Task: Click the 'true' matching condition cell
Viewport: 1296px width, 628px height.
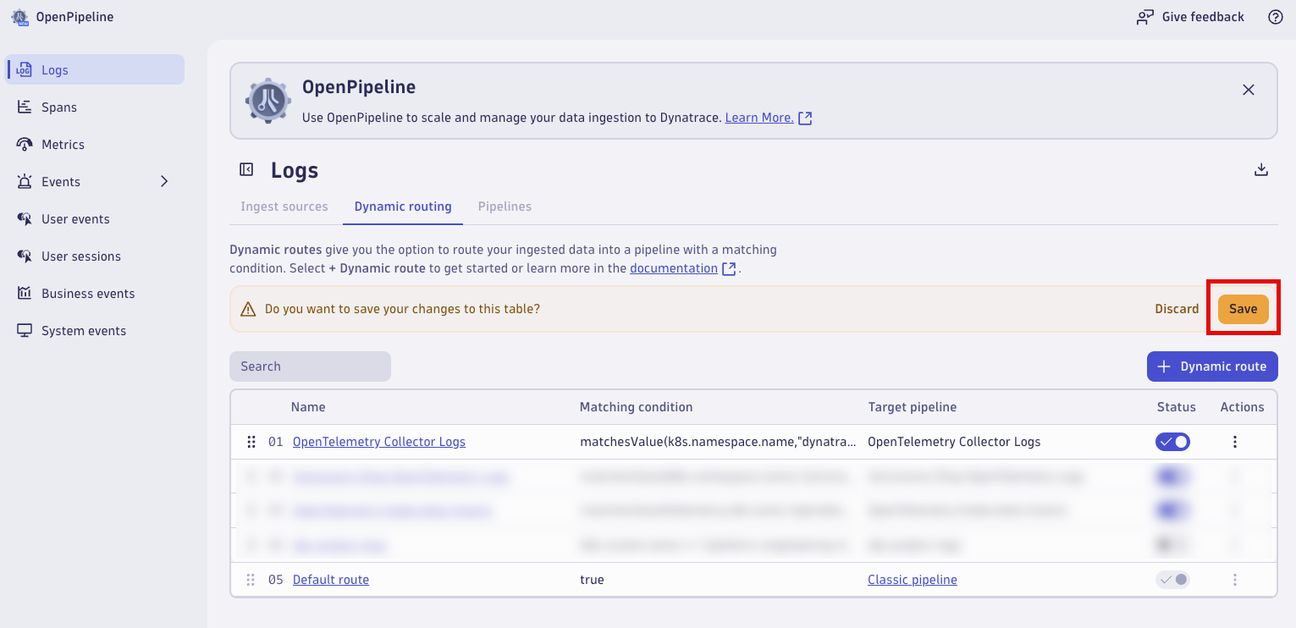Action: 592,580
